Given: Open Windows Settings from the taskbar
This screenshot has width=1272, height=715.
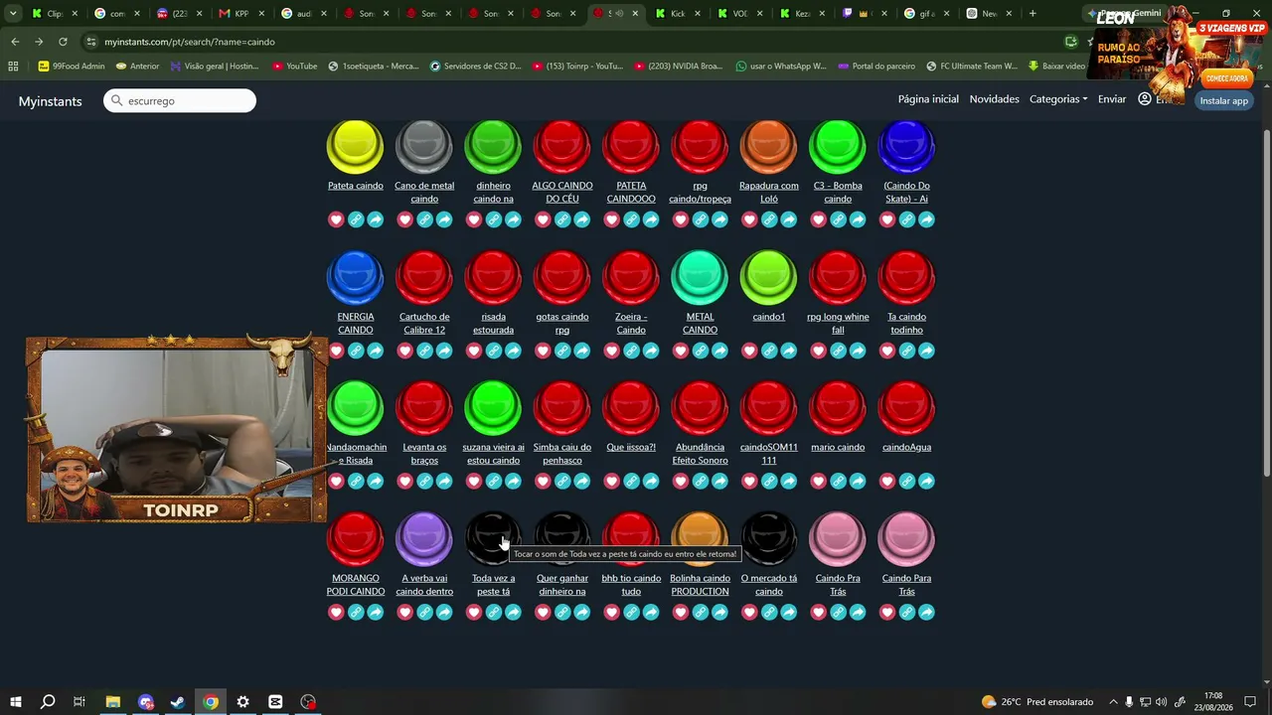Looking at the screenshot, I should pyautogui.click(x=242, y=702).
